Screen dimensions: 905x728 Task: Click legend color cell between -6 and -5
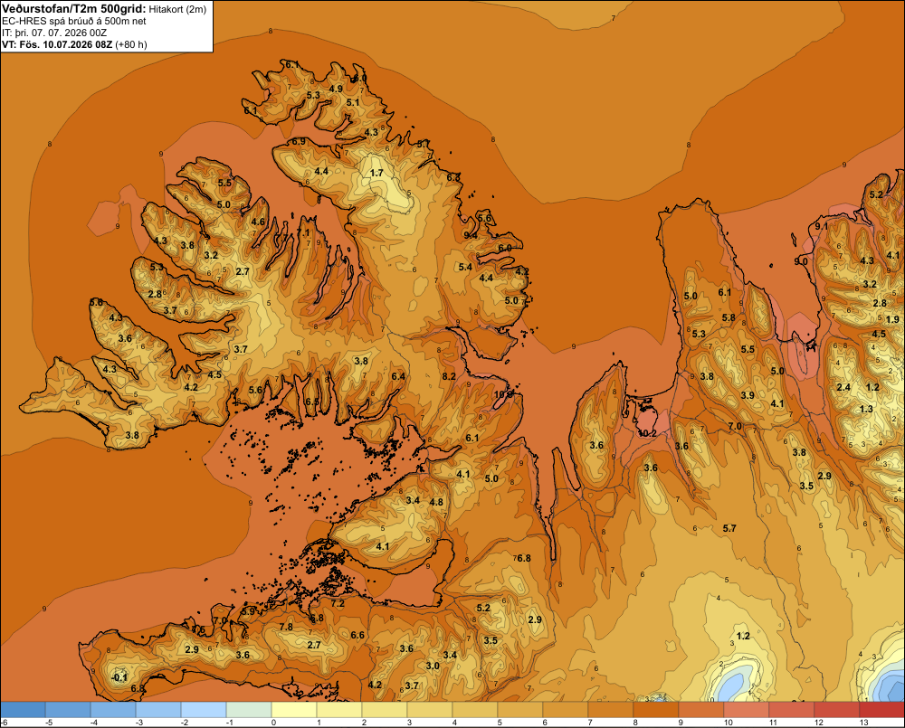pos(23,709)
